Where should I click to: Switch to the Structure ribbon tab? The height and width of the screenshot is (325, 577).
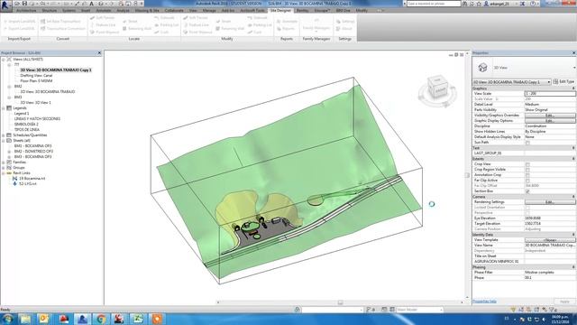(x=50, y=10)
